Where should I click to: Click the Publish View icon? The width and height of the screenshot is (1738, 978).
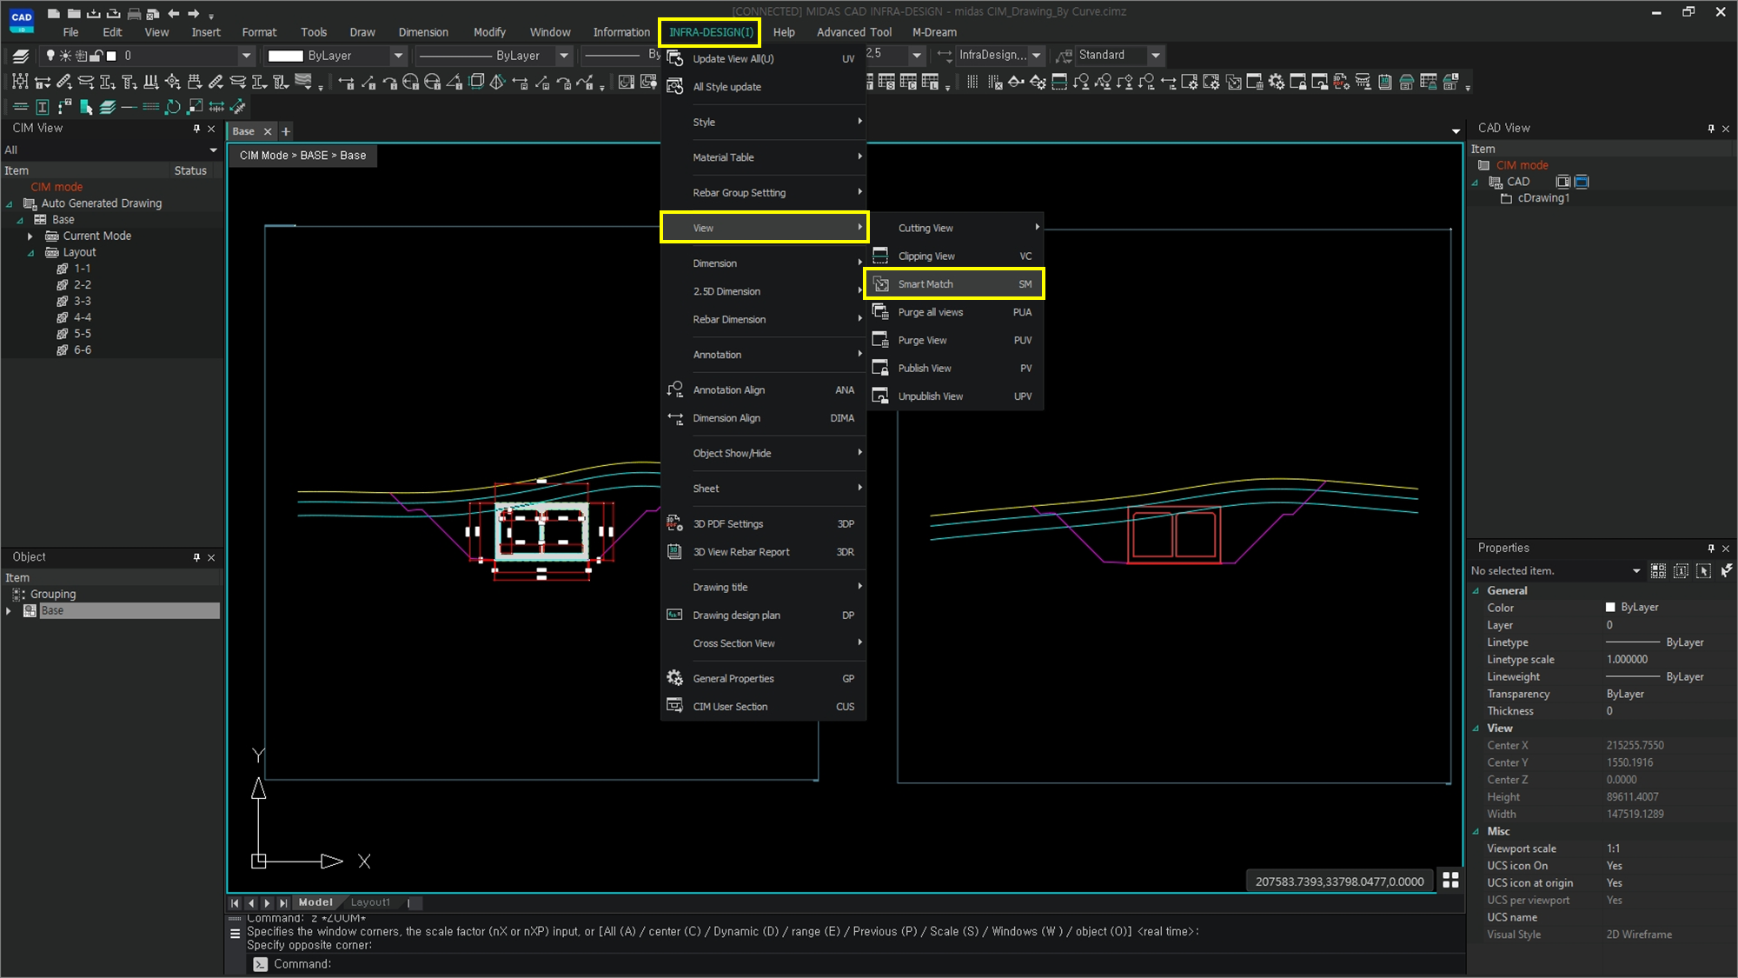(881, 368)
